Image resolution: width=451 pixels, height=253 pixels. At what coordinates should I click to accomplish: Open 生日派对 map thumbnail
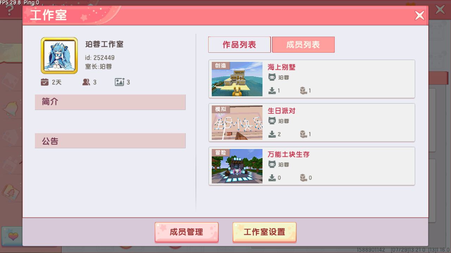[237, 123]
